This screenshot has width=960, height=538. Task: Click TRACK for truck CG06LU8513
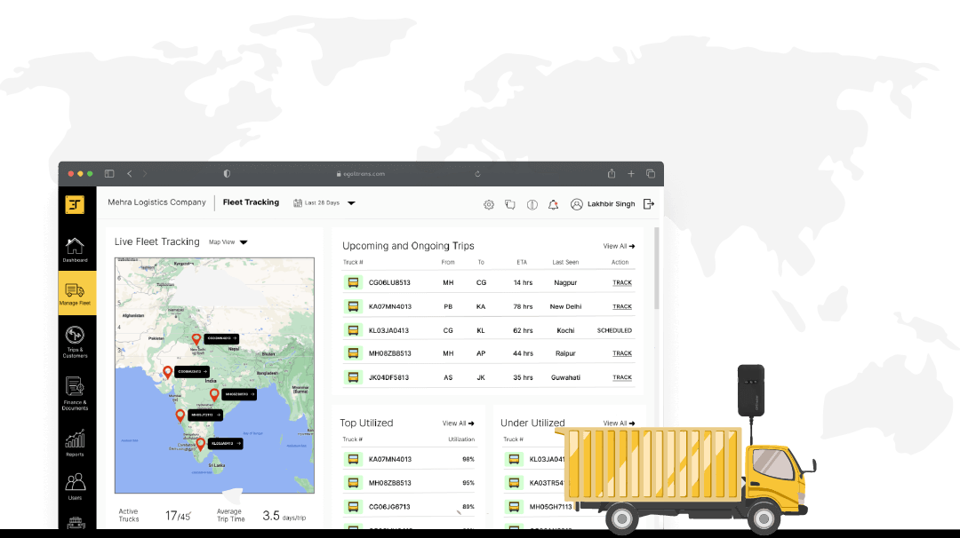tap(621, 282)
